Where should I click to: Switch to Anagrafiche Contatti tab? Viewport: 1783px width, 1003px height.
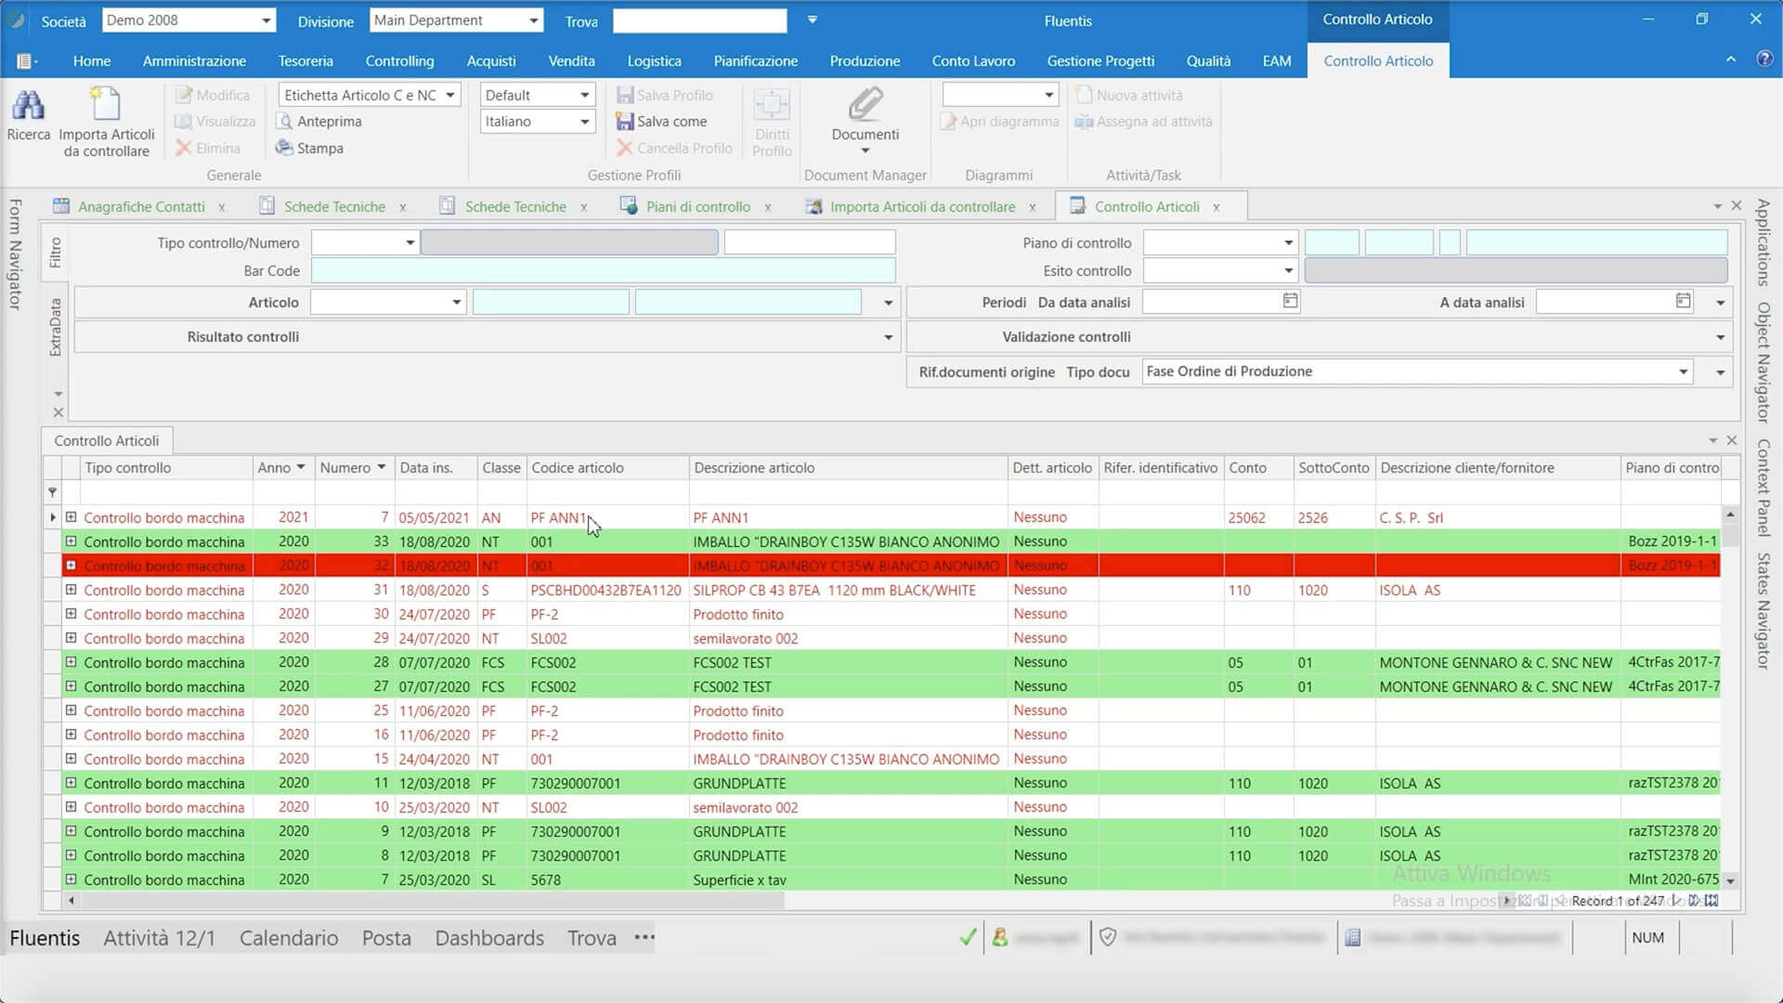(141, 206)
